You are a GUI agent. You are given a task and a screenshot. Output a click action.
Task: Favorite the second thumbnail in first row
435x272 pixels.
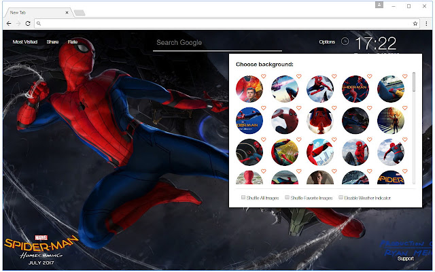click(299, 76)
